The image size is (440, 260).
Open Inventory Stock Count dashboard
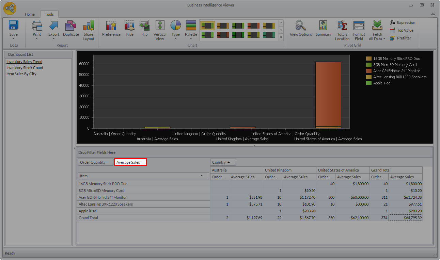click(x=25, y=68)
